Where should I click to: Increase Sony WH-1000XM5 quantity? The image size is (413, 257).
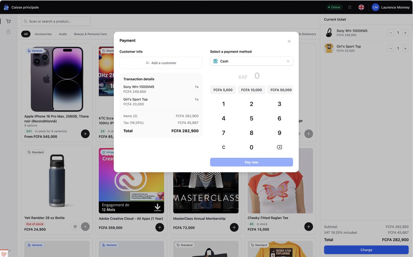[405, 33]
